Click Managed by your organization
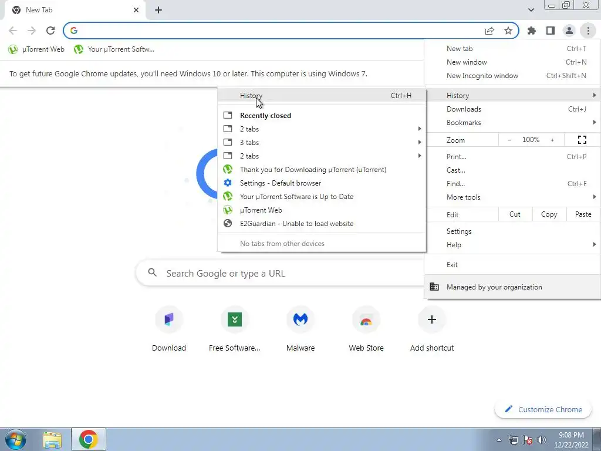Screen dimensions: 601x451 [512, 287]
